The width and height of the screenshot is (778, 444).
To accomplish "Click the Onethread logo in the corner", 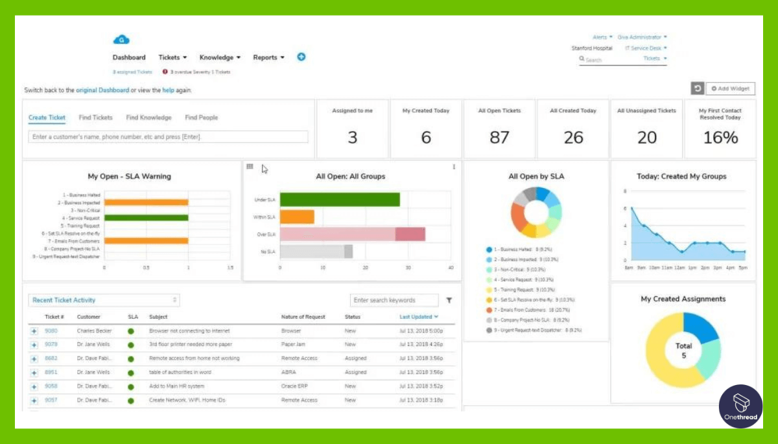I will click(740, 406).
